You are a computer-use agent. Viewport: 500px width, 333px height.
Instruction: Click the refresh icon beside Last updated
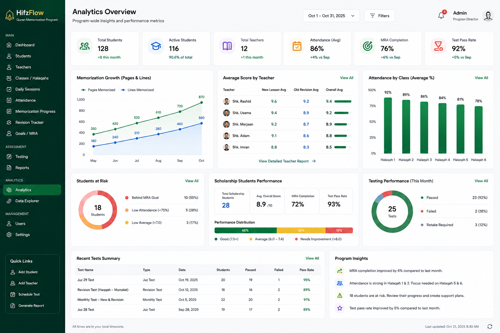tap(490, 326)
